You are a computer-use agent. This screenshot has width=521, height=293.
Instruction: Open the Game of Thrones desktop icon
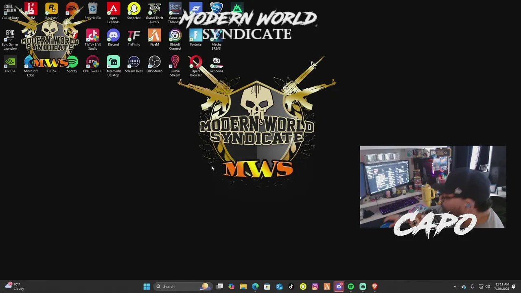point(175,13)
